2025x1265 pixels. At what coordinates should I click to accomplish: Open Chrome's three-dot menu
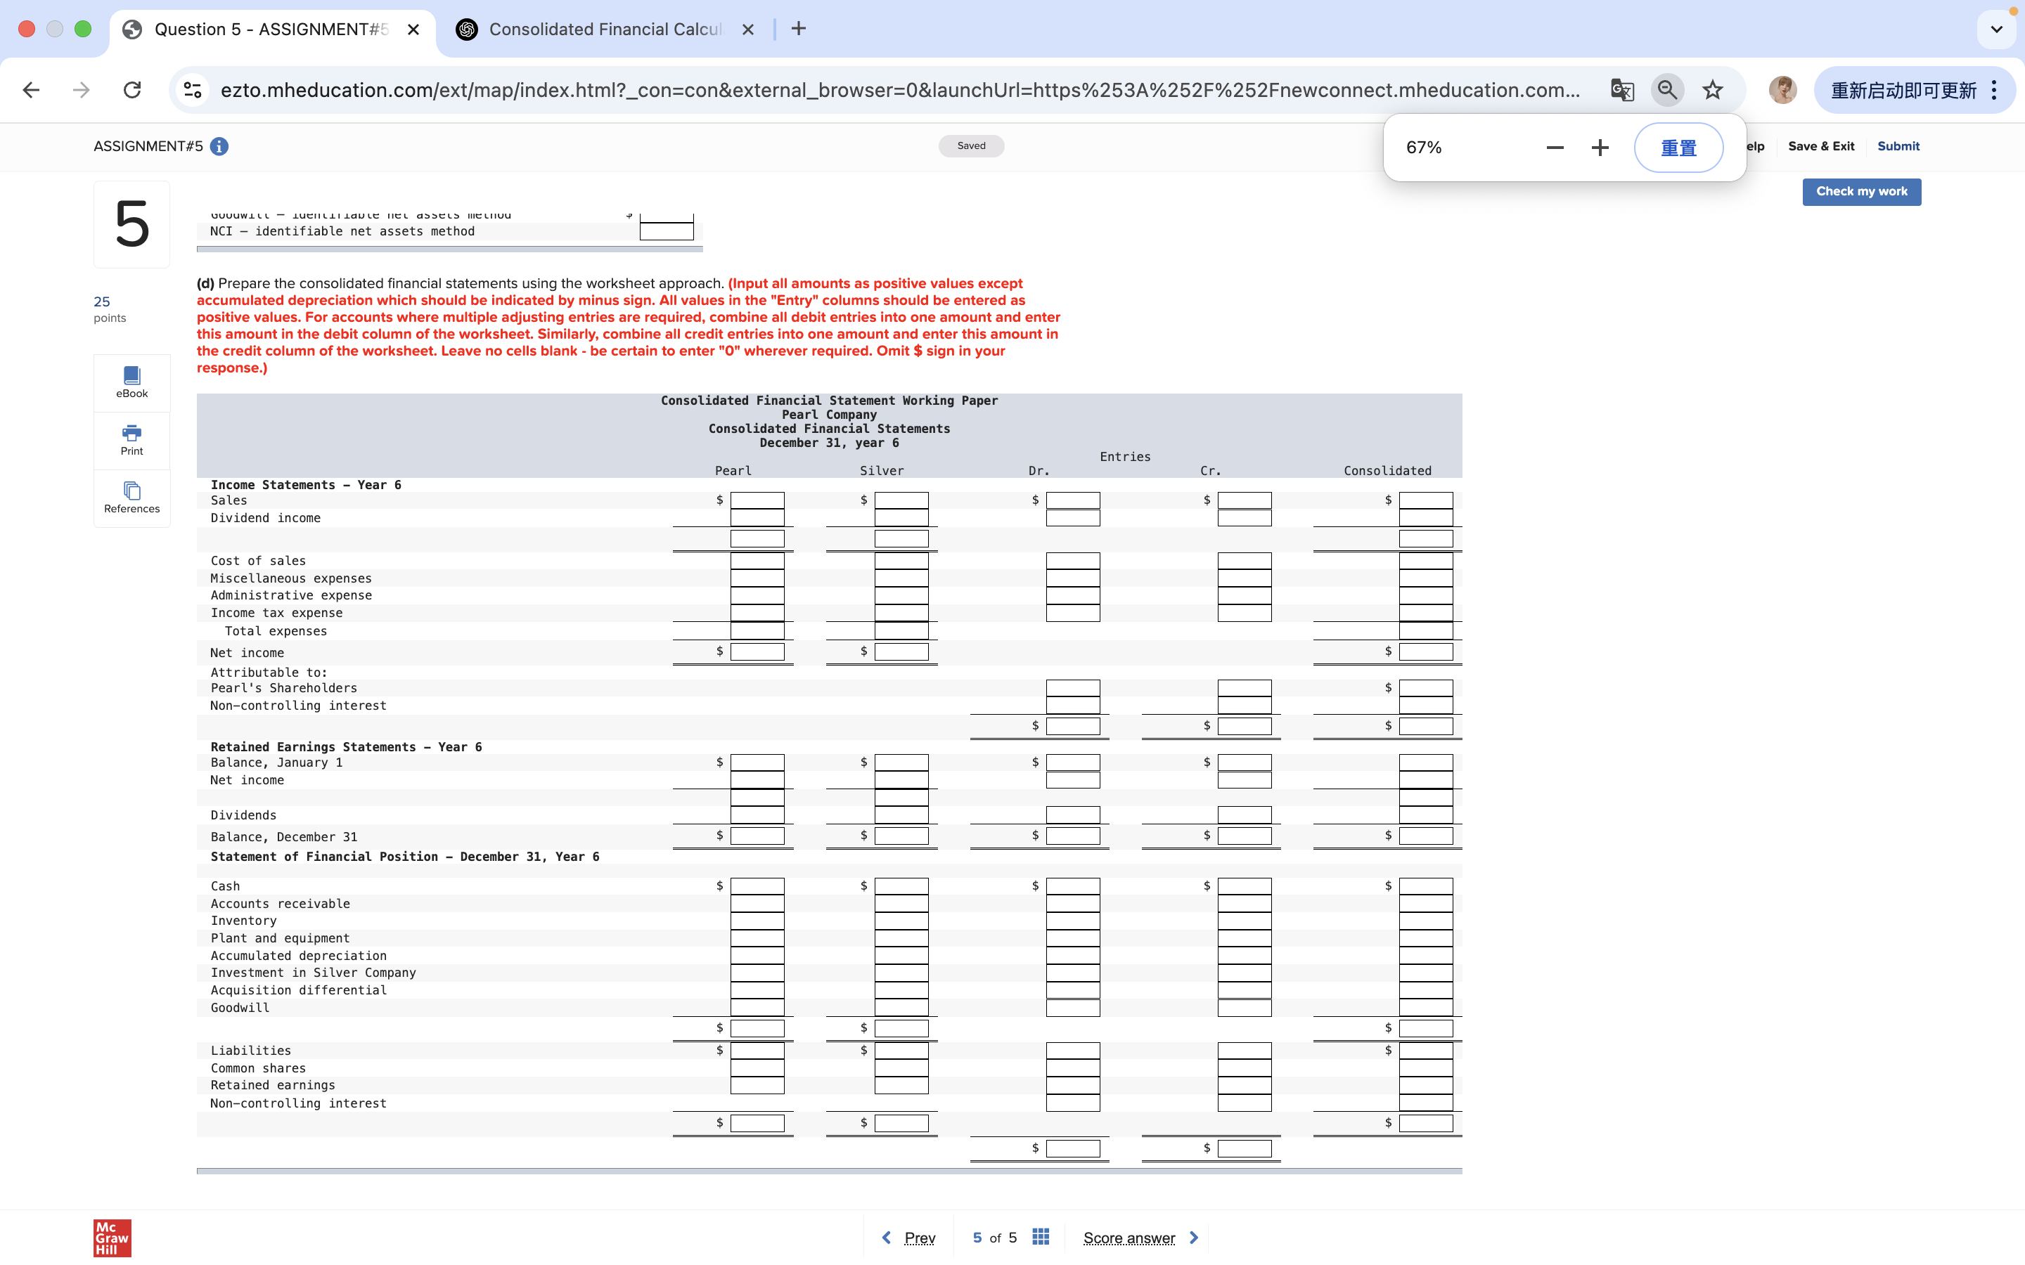[1995, 91]
